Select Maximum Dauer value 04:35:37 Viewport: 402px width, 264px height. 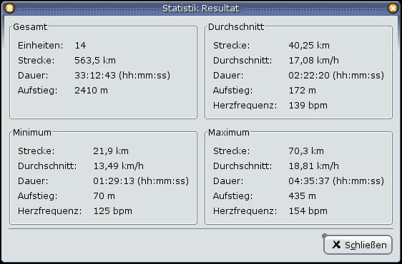coord(309,181)
